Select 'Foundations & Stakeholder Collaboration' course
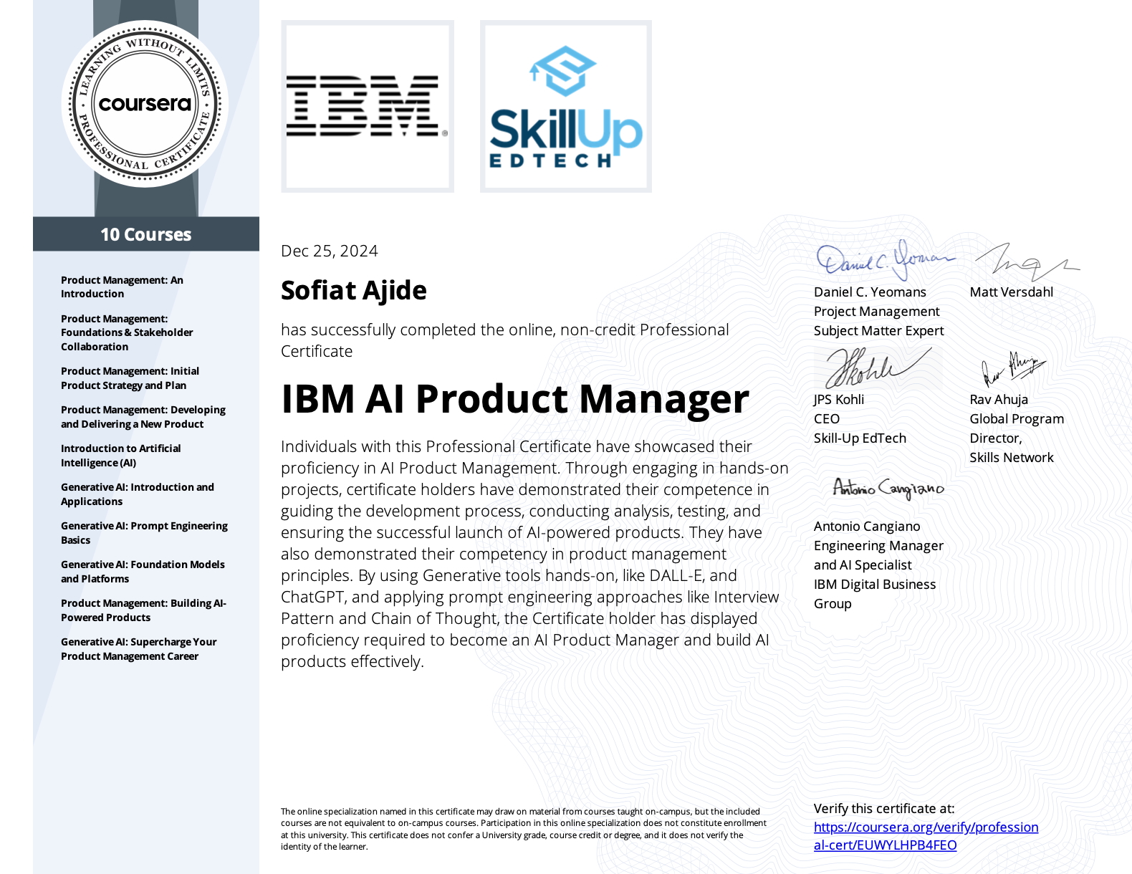The width and height of the screenshot is (1132, 874). pos(127,332)
